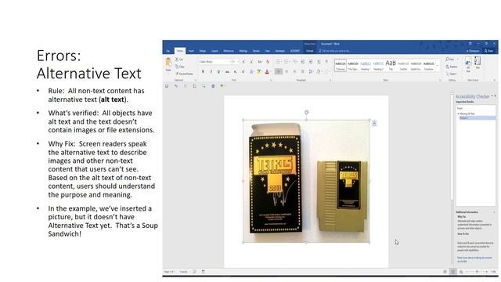Switch to the Insert tab
The height and width of the screenshot is (282, 501).
pyautogui.click(x=191, y=51)
